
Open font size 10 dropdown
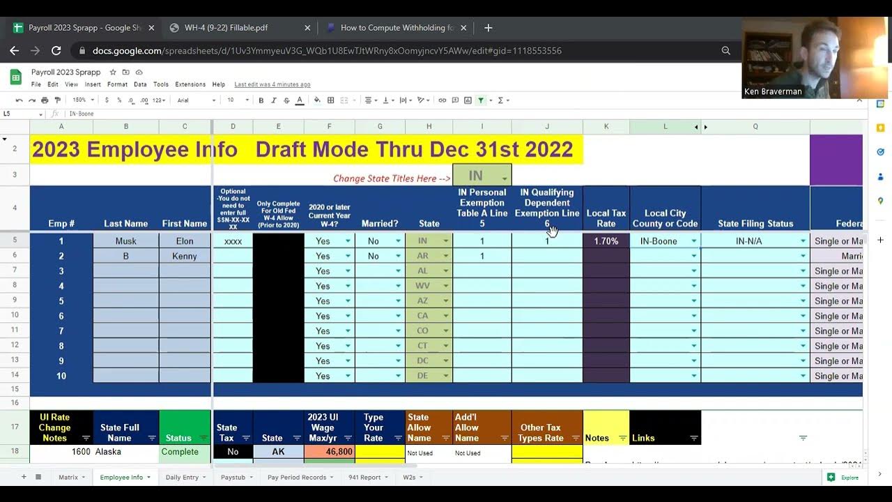click(238, 100)
